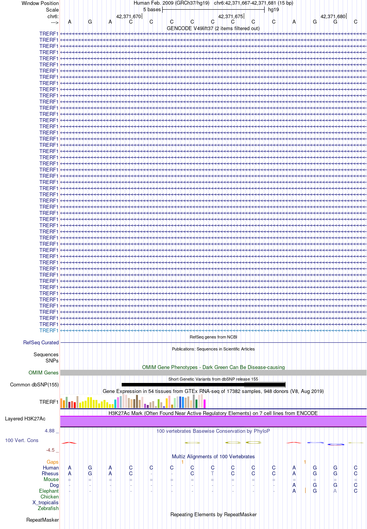
Task: Open Multiz Alignments of 100 Vertebrates title
Action: coord(213,456)
